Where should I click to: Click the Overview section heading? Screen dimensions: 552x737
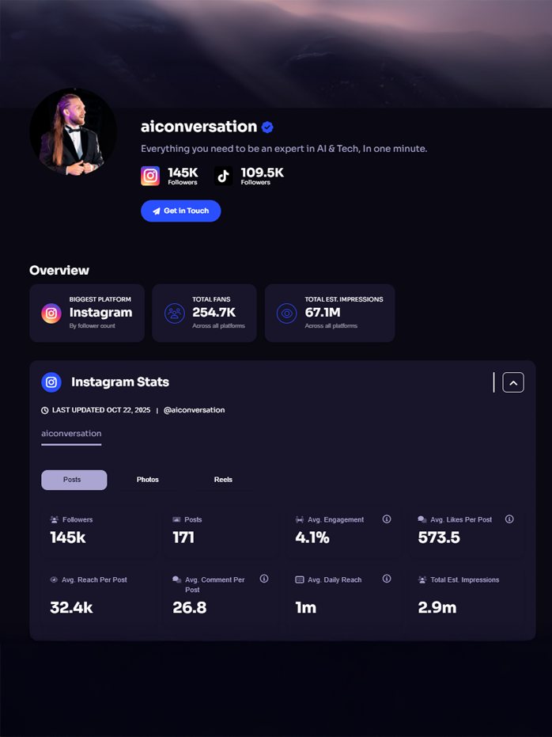pyautogui.click(x=59, y=270)
